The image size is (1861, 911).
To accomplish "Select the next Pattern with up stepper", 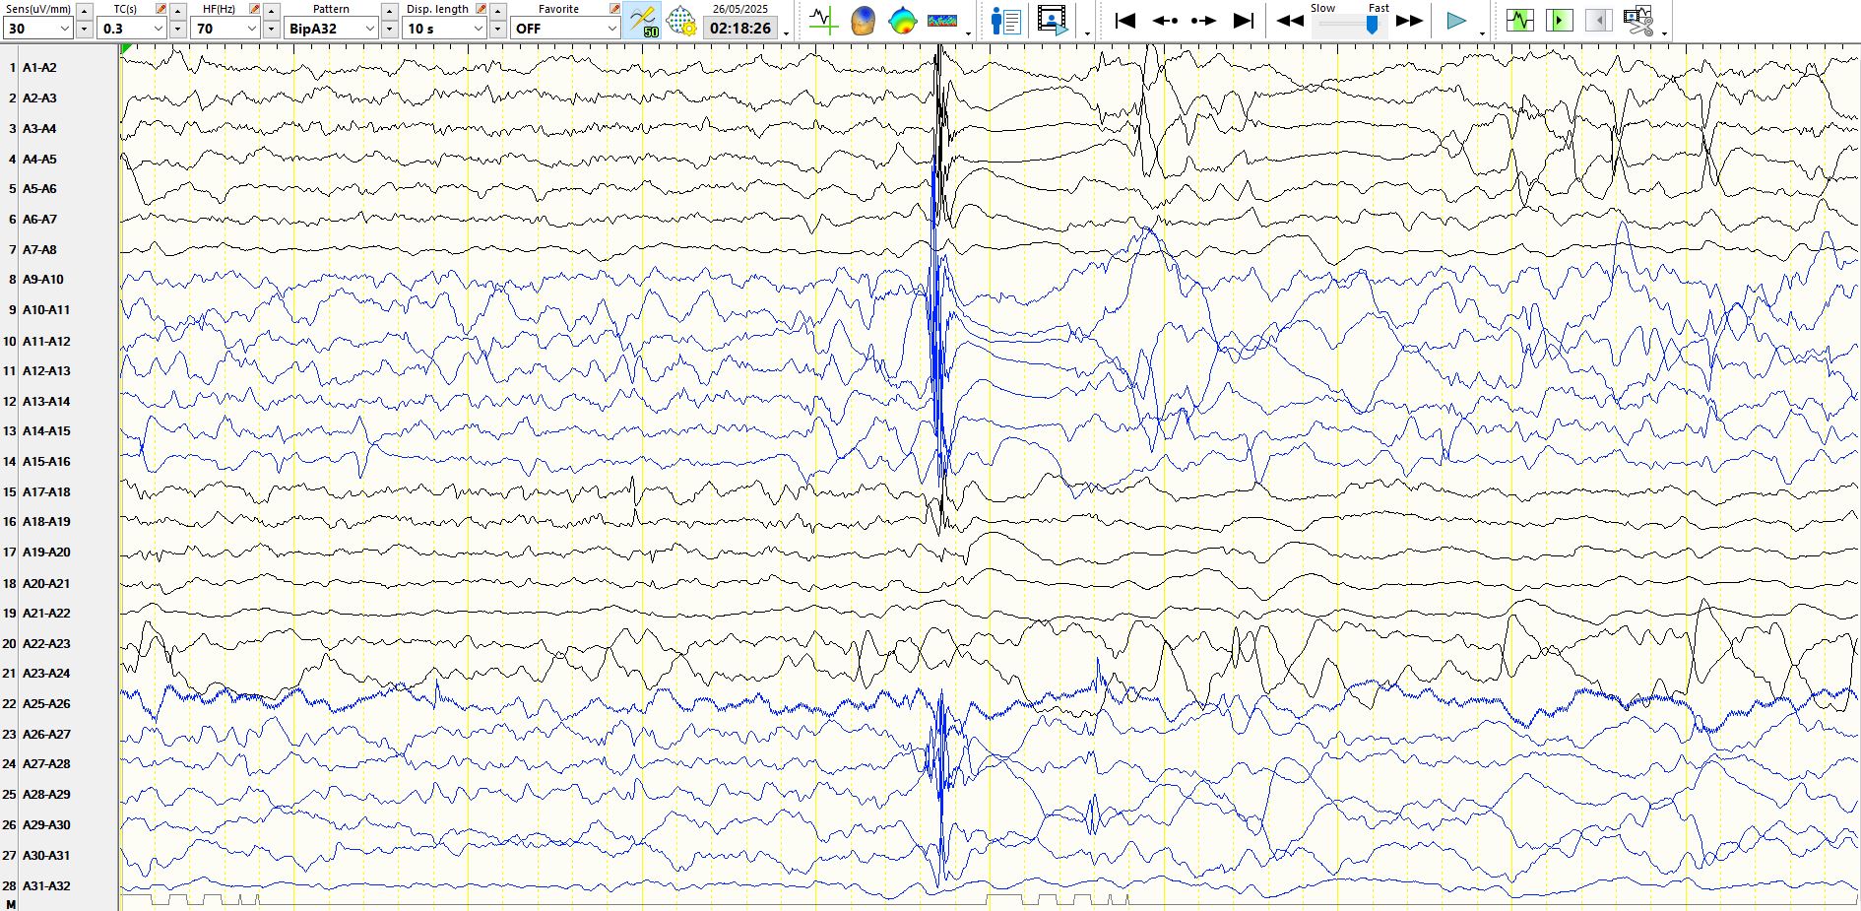I will [389, 10].
